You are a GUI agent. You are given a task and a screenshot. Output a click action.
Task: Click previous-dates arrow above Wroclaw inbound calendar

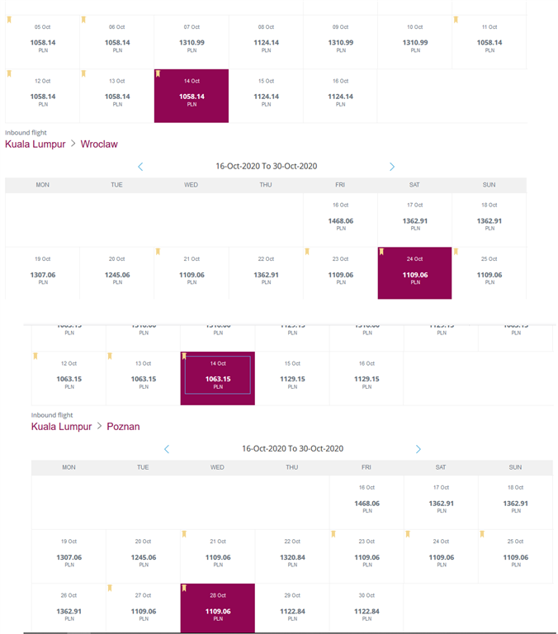[x=140, y=167]
